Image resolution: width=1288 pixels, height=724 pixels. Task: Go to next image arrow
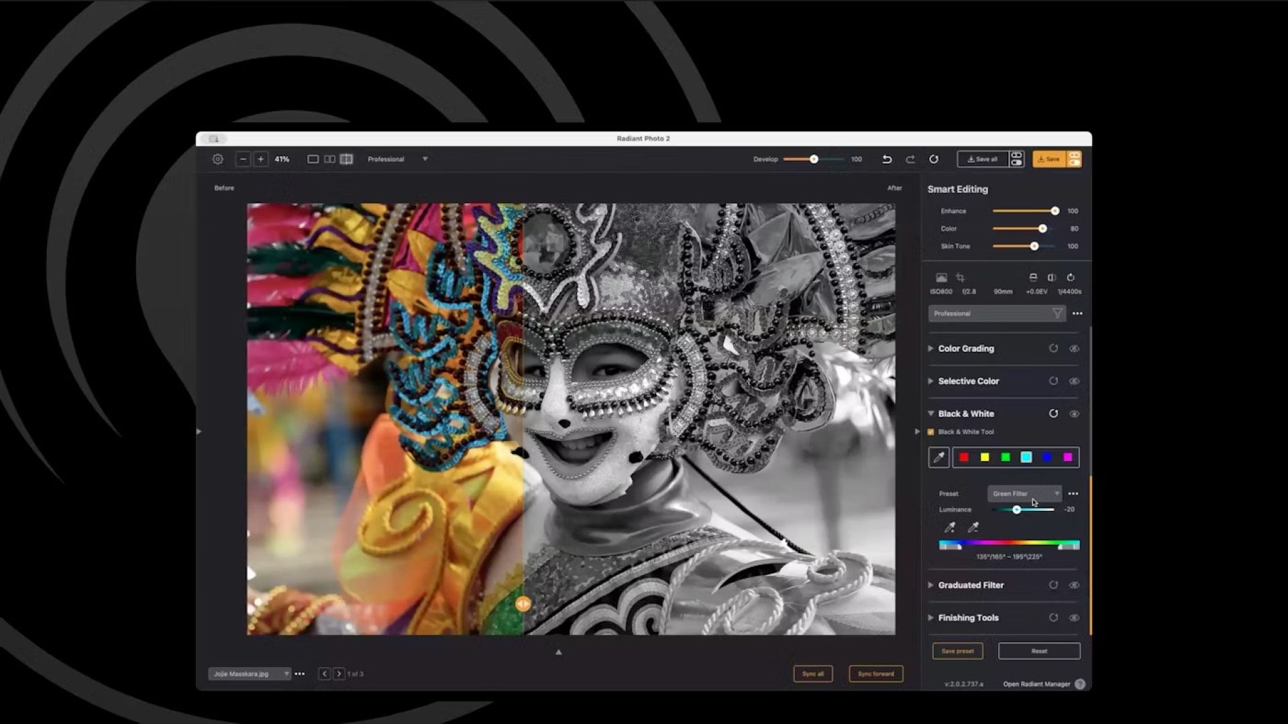(x=339, y=674)
